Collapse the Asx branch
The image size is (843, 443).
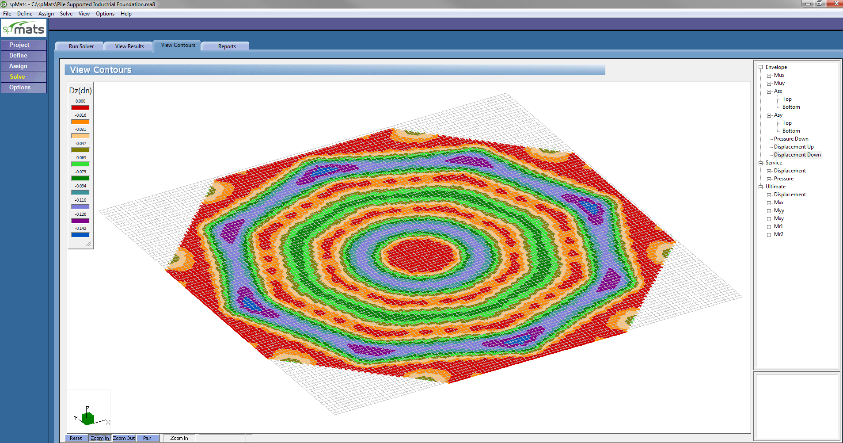coord(770,91)
